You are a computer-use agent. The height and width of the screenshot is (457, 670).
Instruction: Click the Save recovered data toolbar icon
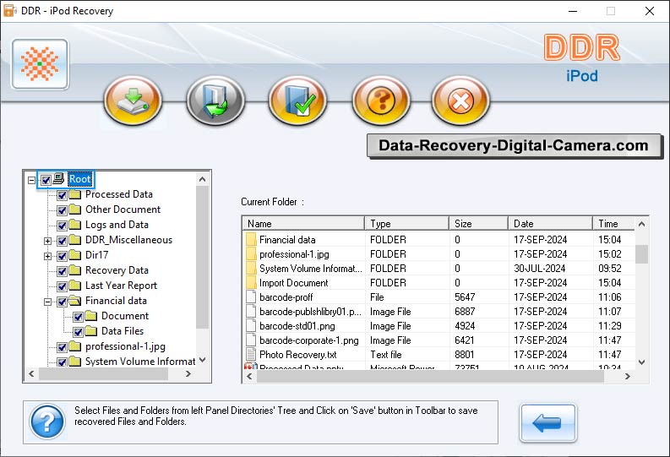pos(133,101)
